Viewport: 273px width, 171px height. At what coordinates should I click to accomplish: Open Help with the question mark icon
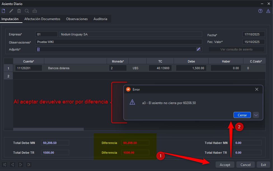(260, 11)
